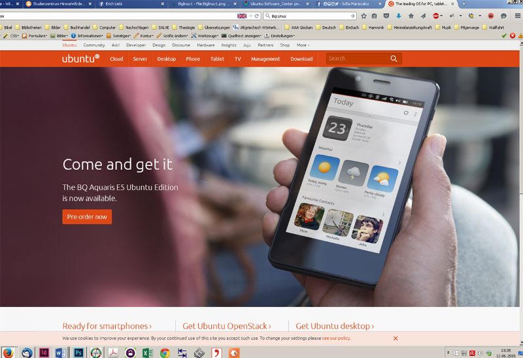Submit the Big Linux search arrow
523x358 pixels.
click(x=352, y=16)
